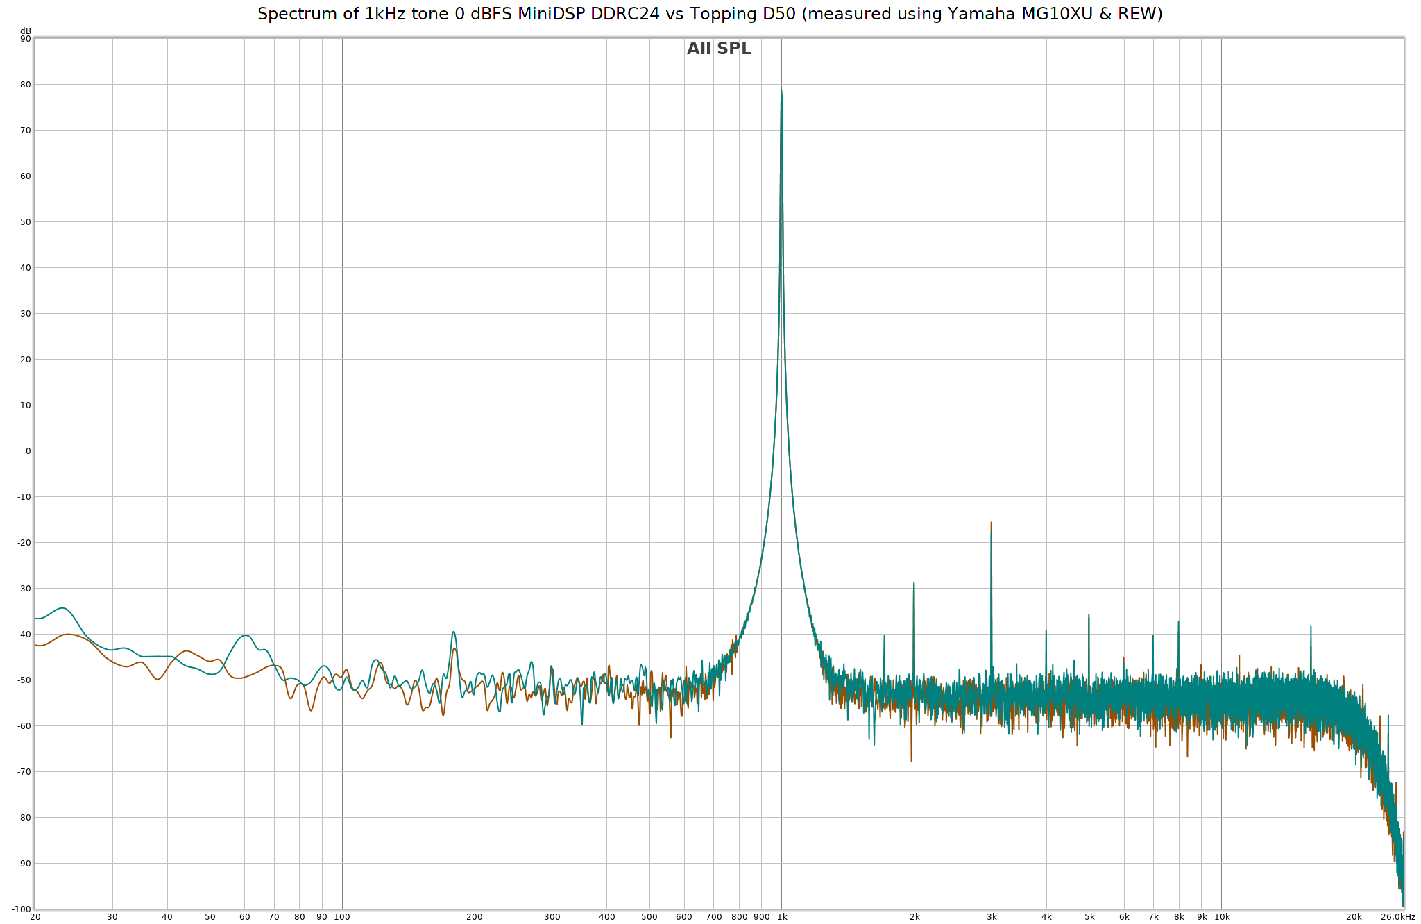This screenshot has height=924, width=1421.
Task: Click the 1kHz fundamental peak tip
Action: (x=781, y=90)
